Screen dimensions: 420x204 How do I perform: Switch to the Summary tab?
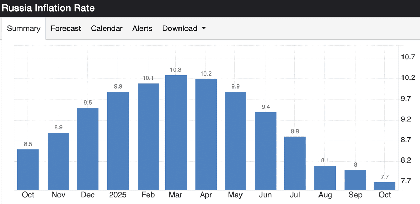[x=23, y=29]
